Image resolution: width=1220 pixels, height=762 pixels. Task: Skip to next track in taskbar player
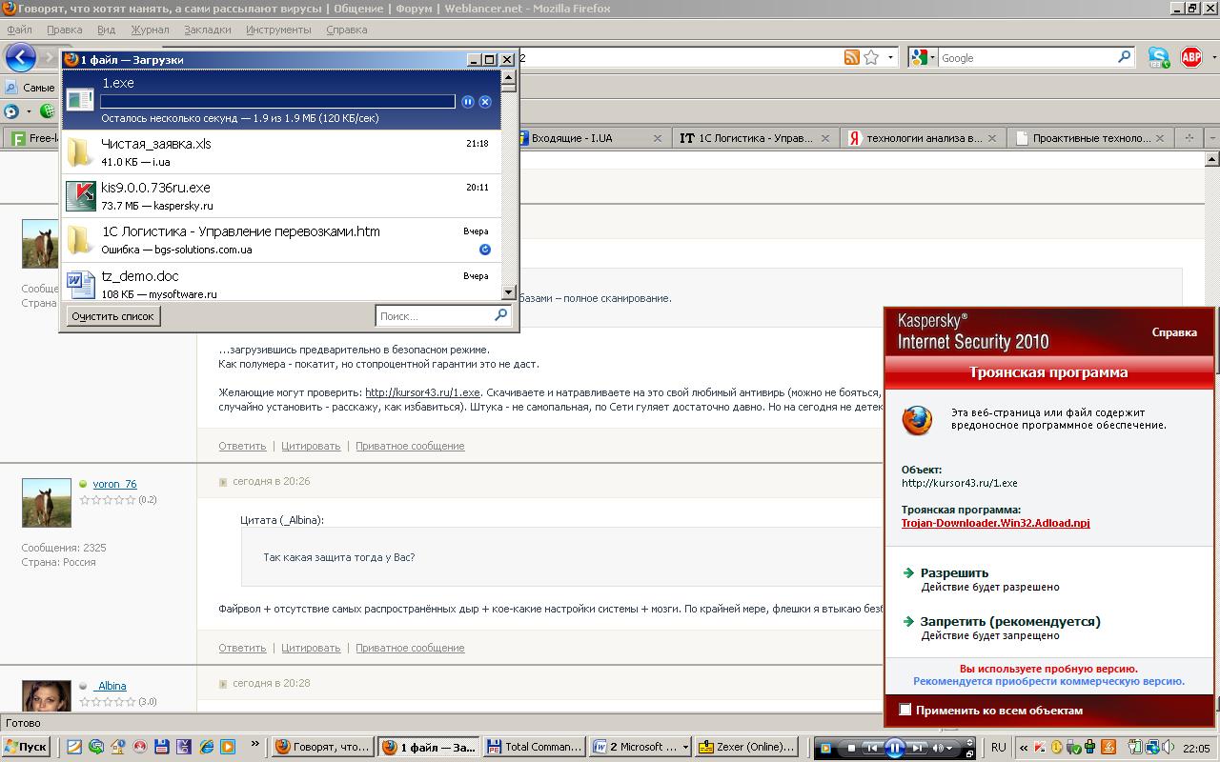point(917,749)
